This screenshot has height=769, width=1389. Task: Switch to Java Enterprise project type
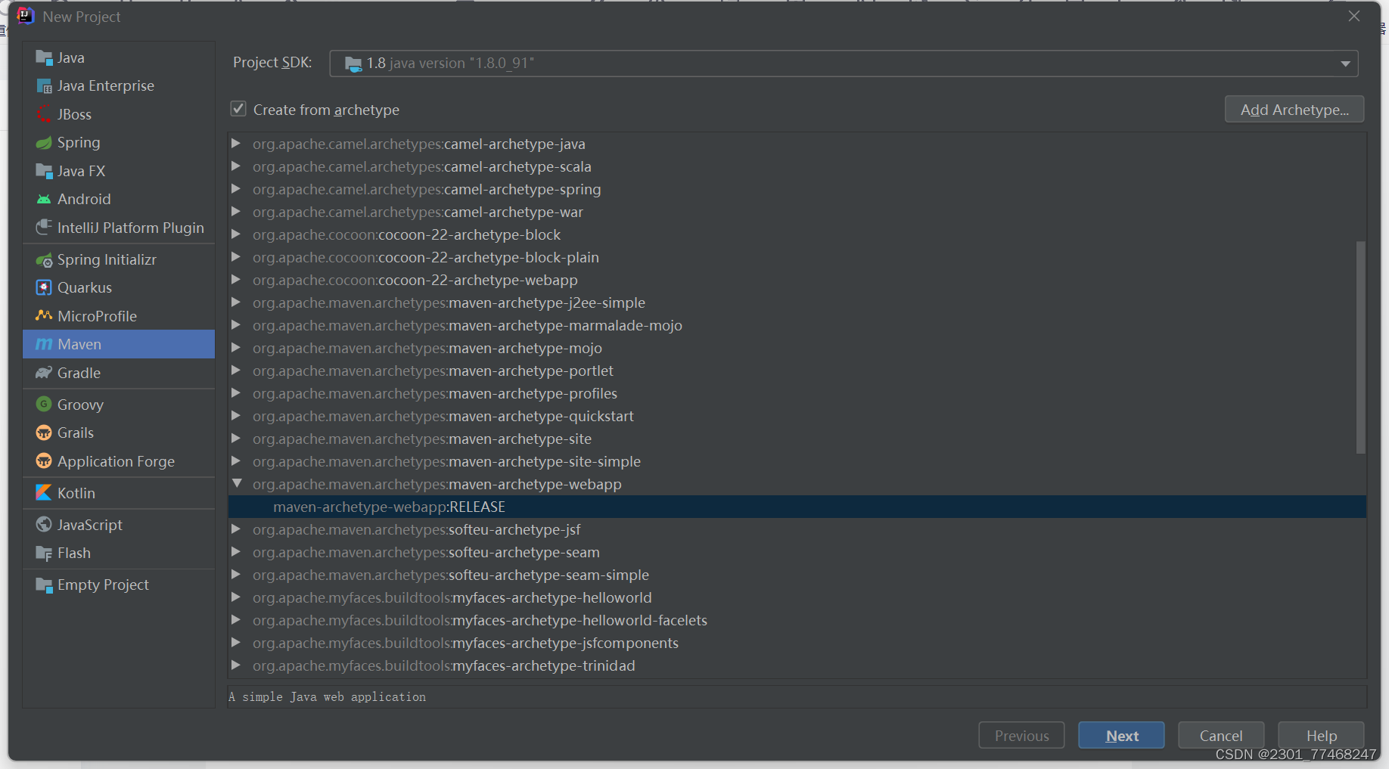click(119, 86)
